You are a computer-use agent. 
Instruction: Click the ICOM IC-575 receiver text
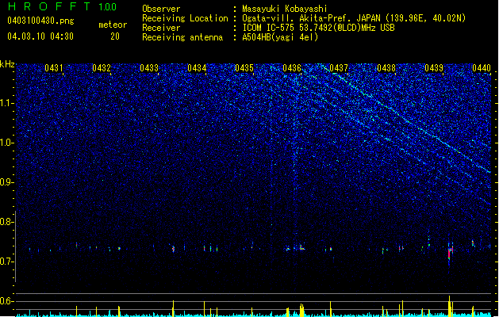click(318, 28)
